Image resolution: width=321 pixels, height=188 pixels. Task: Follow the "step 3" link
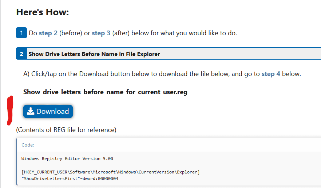[101, 33]
